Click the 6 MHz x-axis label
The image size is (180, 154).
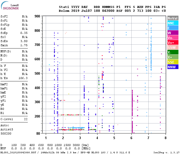pos(131,138)
